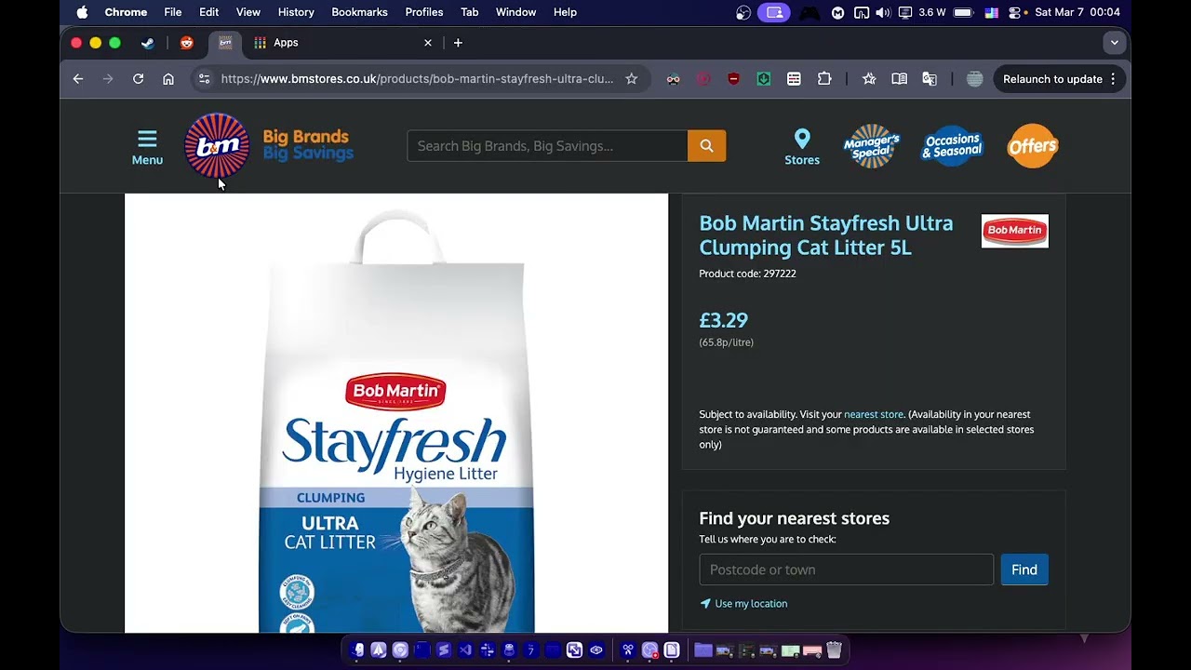
Task: Switch to the Steam pinned tab
Action: pyautogui.click(x=148, y=43)
